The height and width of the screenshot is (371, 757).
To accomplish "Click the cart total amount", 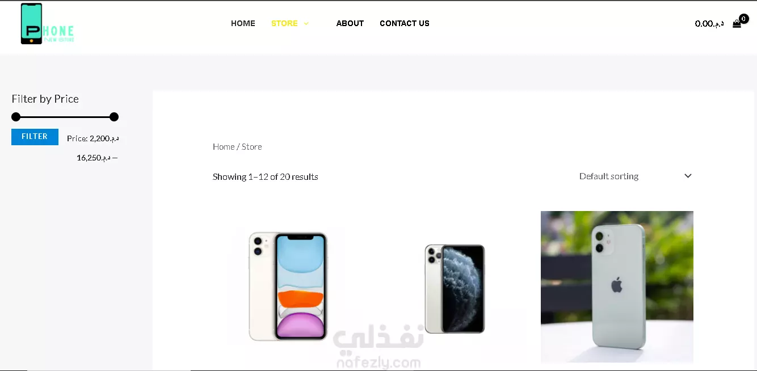I will pos(709,23).
